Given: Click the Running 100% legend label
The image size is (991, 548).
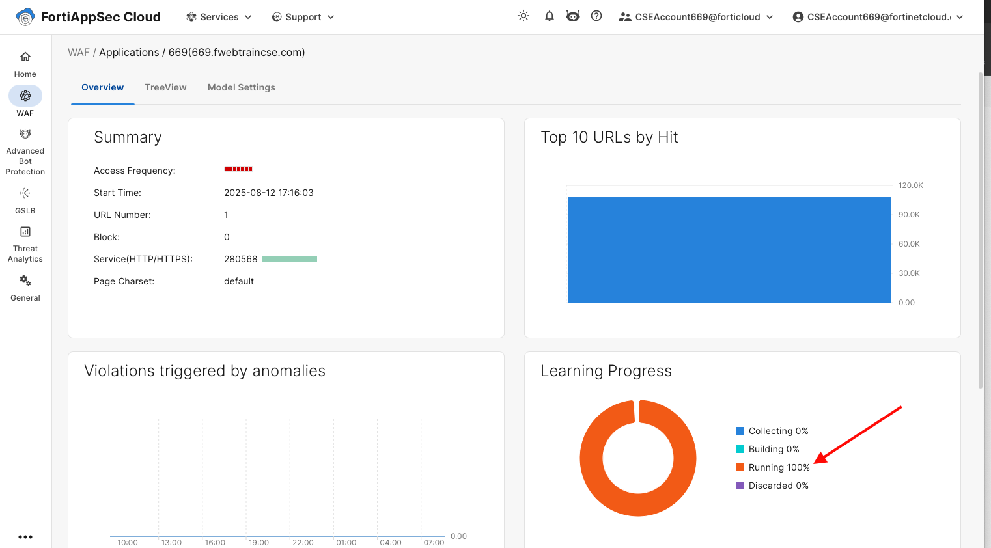Looking at the screenshot, I should [x=779, y=467].
